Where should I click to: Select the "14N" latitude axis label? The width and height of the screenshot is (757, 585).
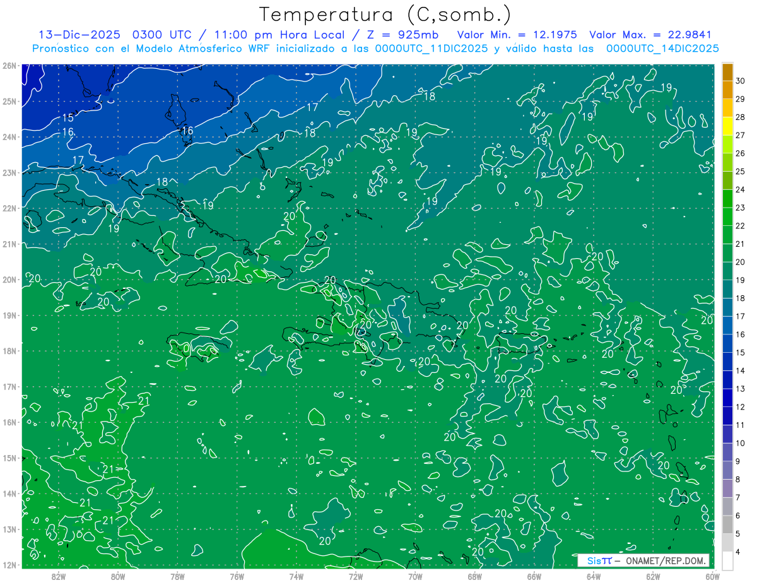point(9,493)
